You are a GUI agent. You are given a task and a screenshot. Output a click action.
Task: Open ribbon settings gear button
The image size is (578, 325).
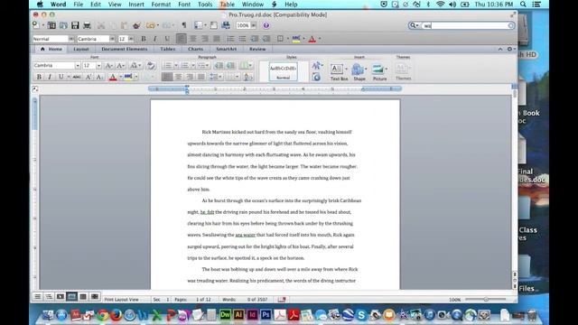(511, 49)
